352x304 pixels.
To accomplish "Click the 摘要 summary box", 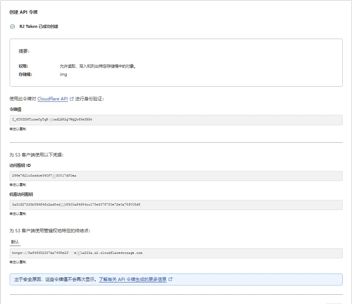I will [176, 62].
